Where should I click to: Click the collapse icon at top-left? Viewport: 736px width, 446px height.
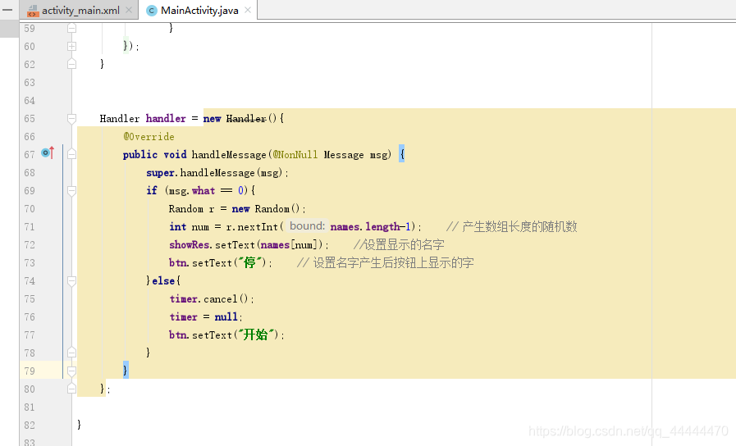tap(7, 9)
